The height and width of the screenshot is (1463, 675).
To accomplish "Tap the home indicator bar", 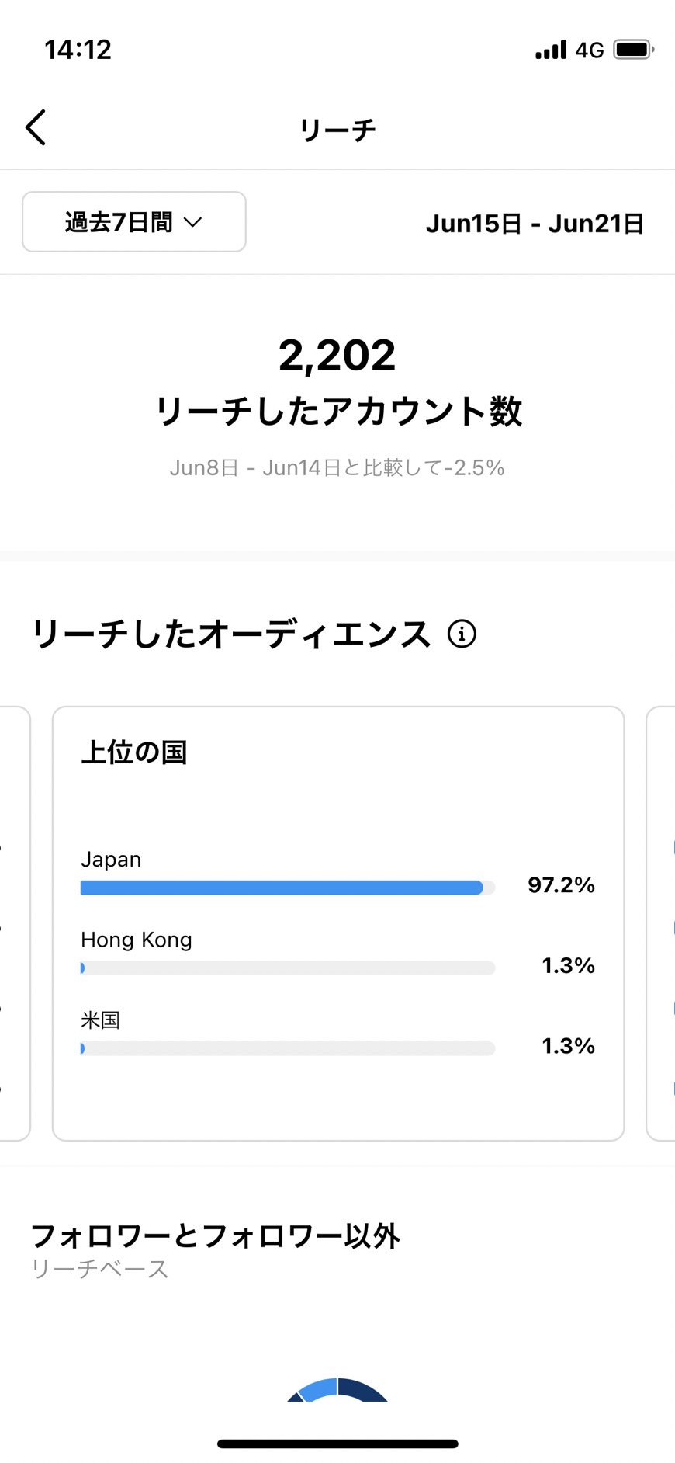I will [x=337, y=1444].
